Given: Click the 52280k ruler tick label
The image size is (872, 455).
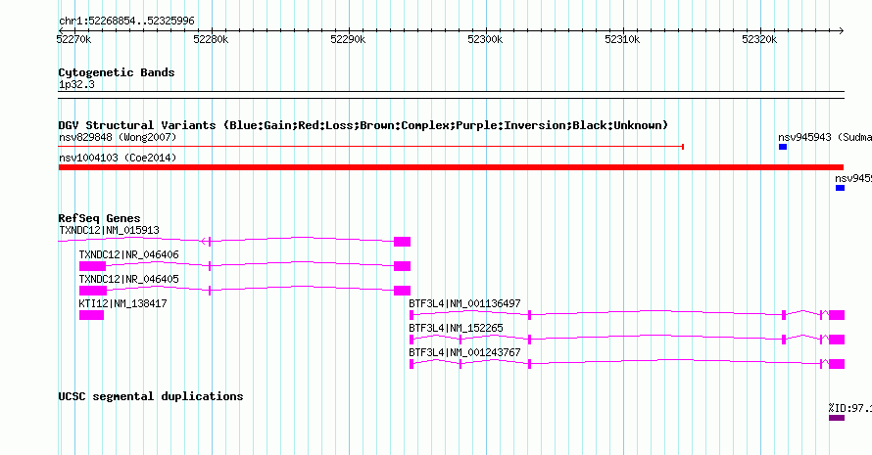Looking at the screenshot, I should (x=211, y=39).
